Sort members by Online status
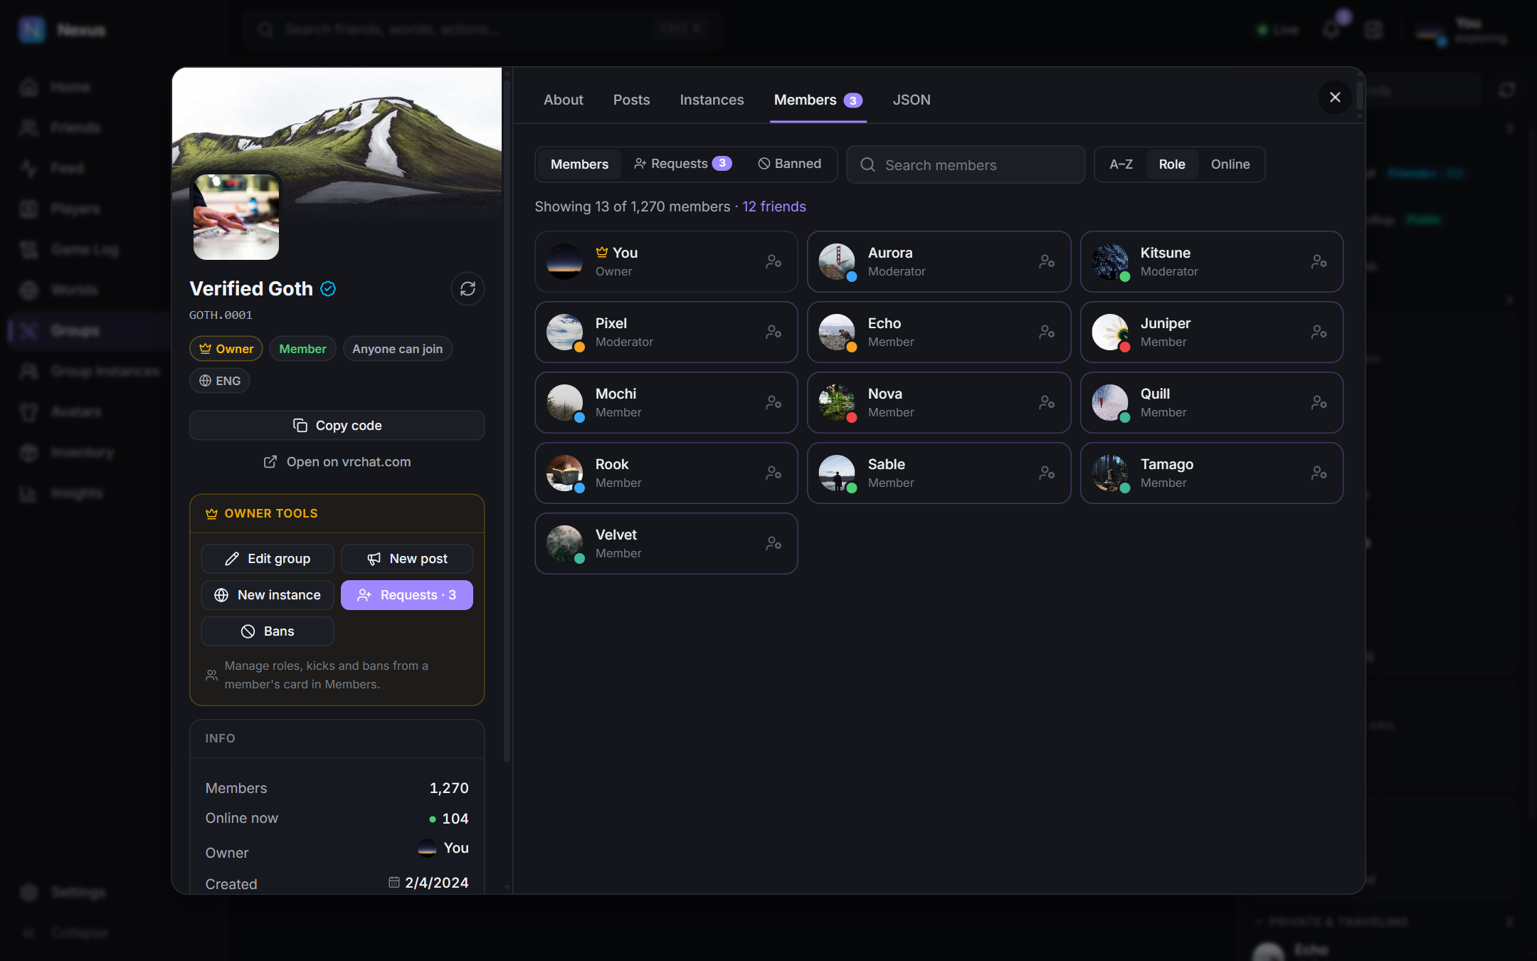The width and height of the screenshot is (1537, 961). coord(1230,164)
